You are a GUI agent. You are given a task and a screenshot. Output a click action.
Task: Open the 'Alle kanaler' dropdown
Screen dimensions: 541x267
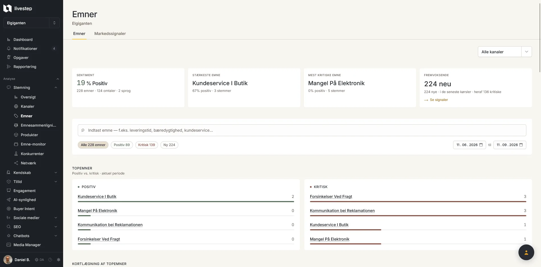[505, 52]
